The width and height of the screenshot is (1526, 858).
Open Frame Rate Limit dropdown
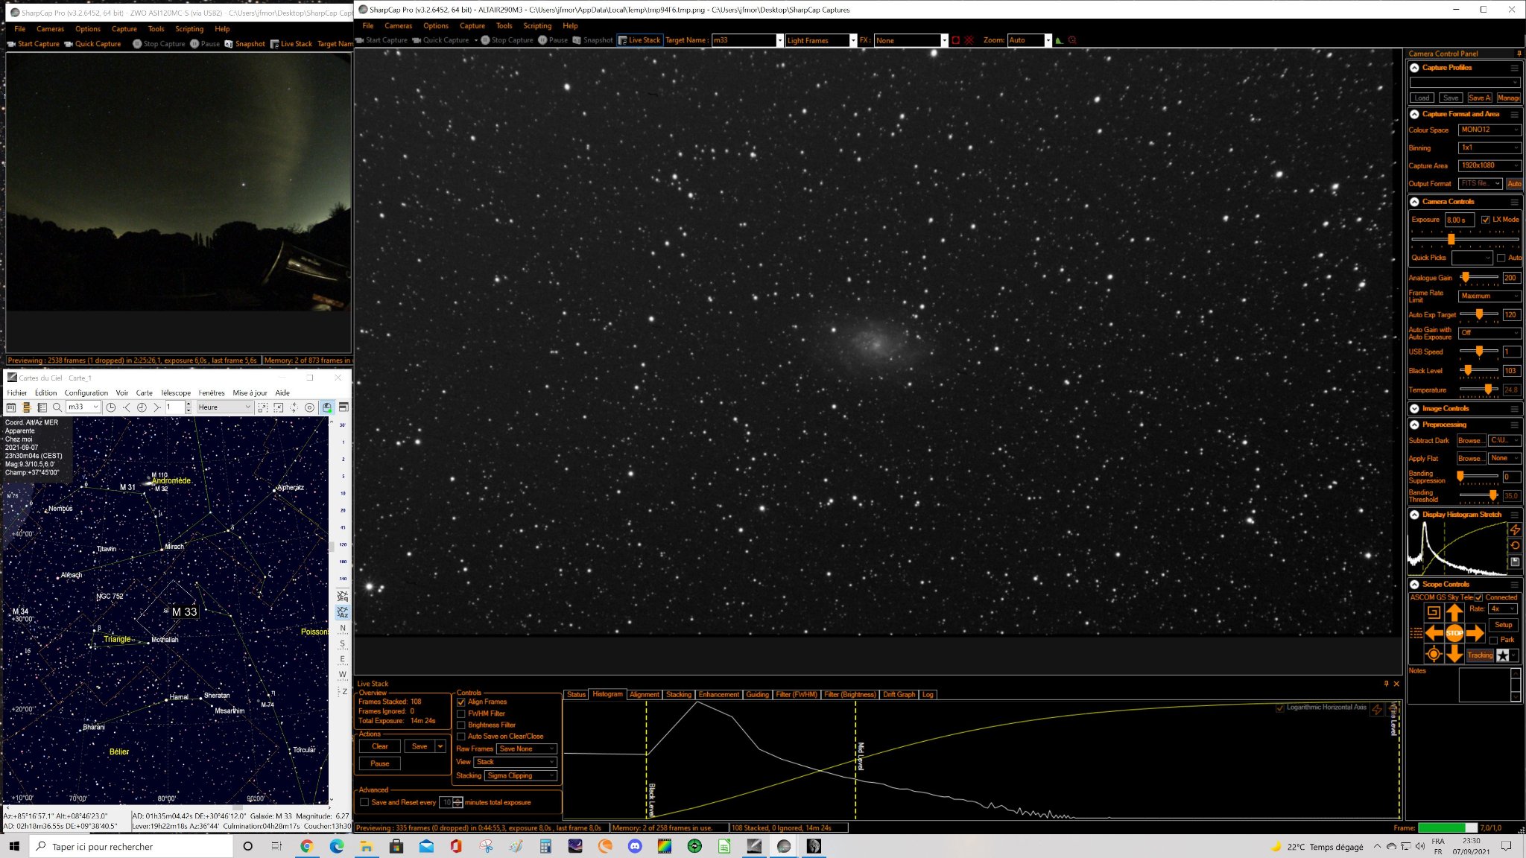[1489, 296]
